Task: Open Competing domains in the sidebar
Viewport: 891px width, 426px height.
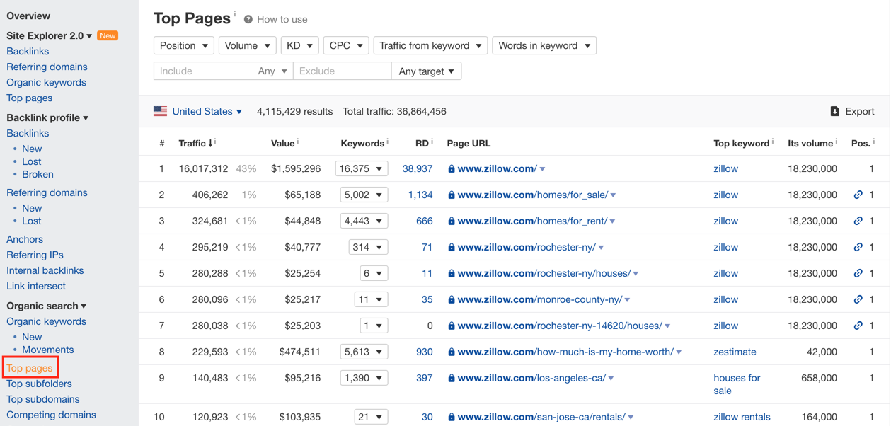Action: click(51, 415)
